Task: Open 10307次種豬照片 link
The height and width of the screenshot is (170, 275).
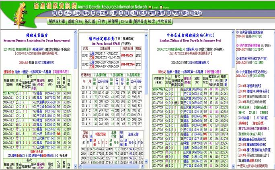Action: pyautogui.click(x=45, y=62)
